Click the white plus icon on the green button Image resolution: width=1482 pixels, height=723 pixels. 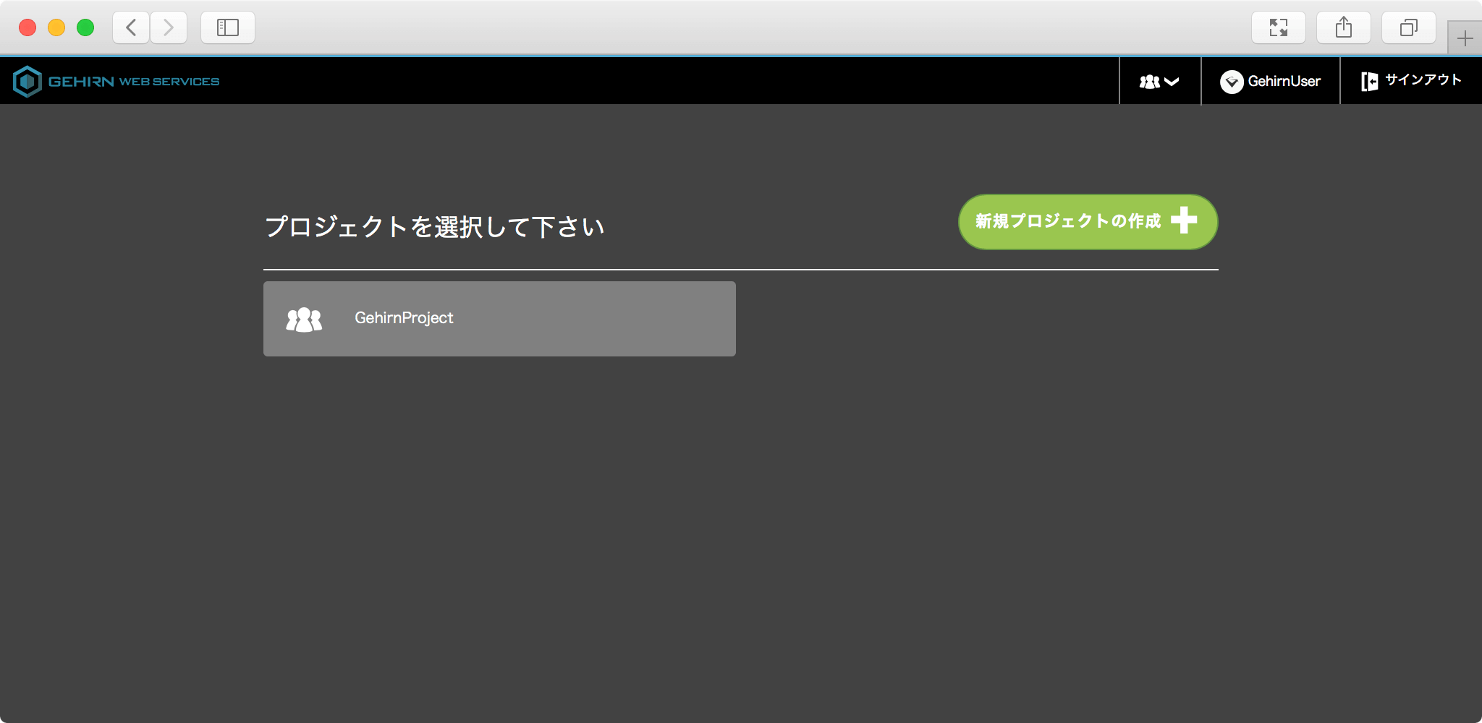[1184, 221]
